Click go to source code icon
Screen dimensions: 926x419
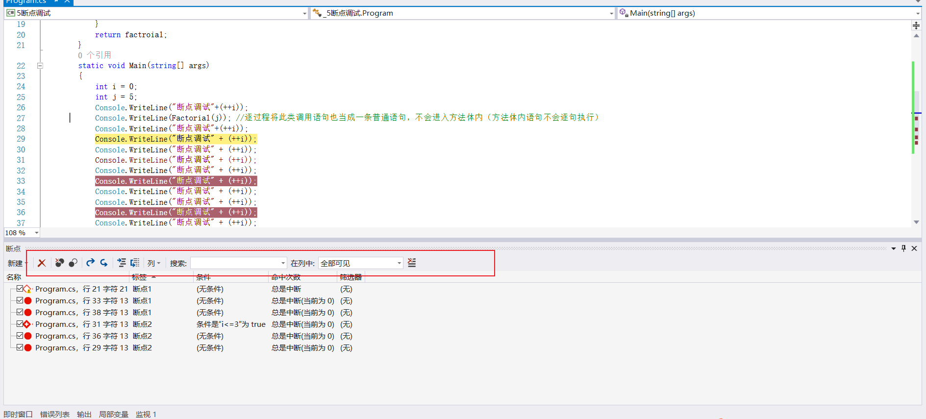122,263
